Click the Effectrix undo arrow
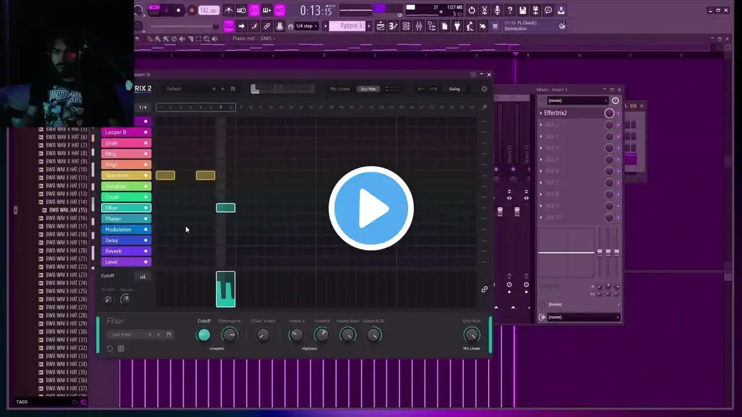The image size is (742, 417). click(421, 89)
